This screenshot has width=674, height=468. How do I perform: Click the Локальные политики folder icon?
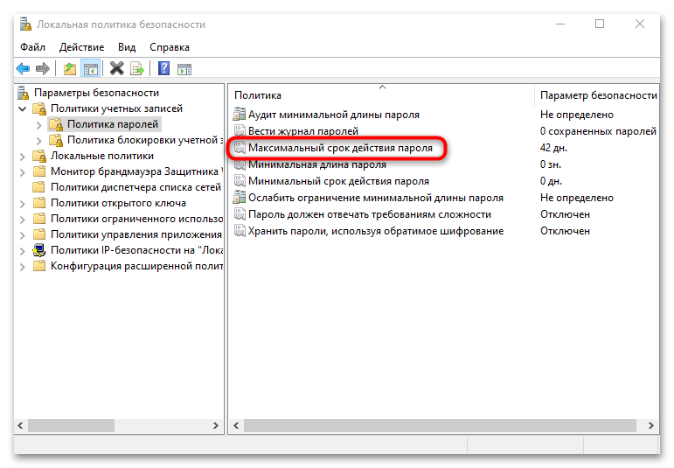[39, 156]
